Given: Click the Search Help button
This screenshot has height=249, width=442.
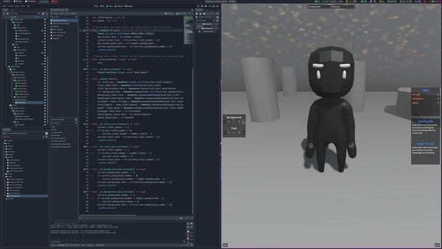Looking at the screenshot, I should point(182,13).
